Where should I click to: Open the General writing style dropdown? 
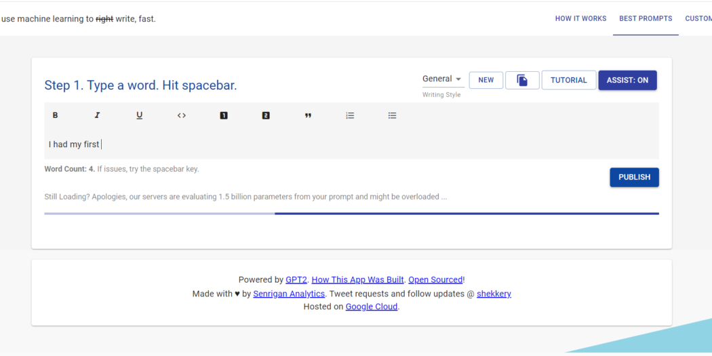[x=443, y=79]
